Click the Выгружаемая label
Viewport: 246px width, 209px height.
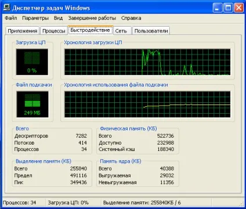115,175
